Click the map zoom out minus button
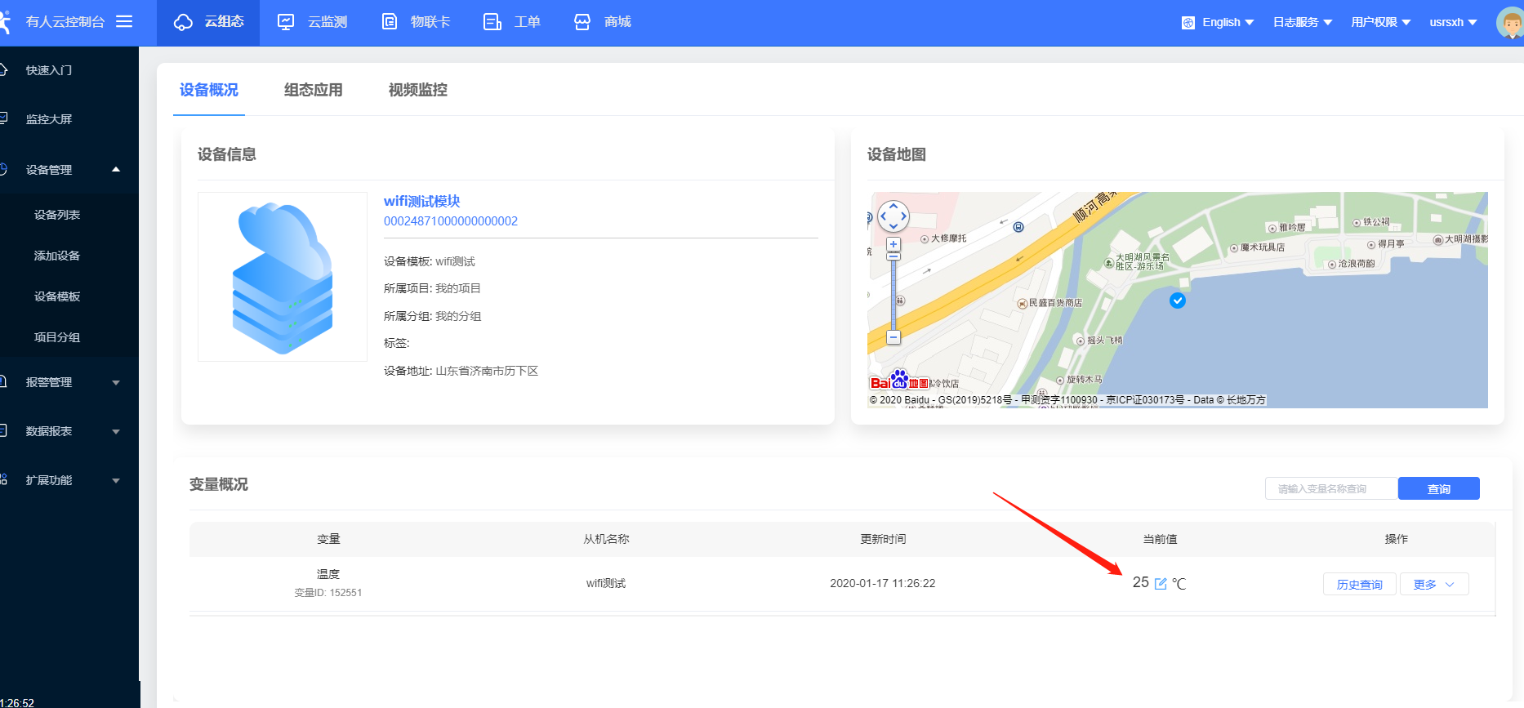1524x708 pixels. click(893, 337)
